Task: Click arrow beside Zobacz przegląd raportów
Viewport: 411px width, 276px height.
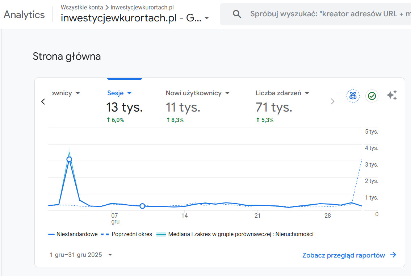Action: tap(393, 255)
